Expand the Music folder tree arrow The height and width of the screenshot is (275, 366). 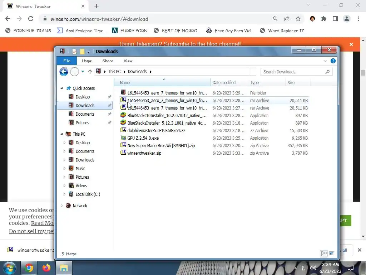(x=64, y=169)
